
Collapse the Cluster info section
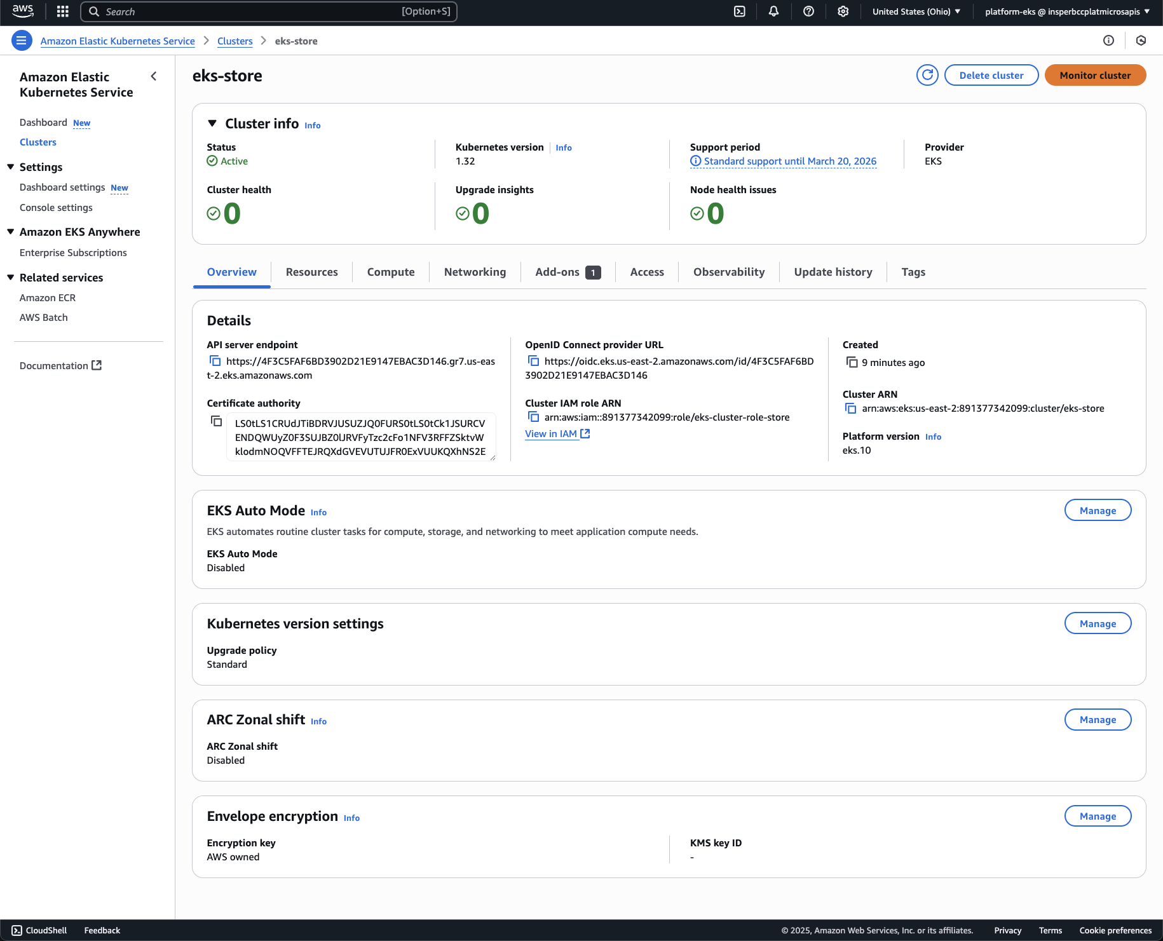[212, 123]
